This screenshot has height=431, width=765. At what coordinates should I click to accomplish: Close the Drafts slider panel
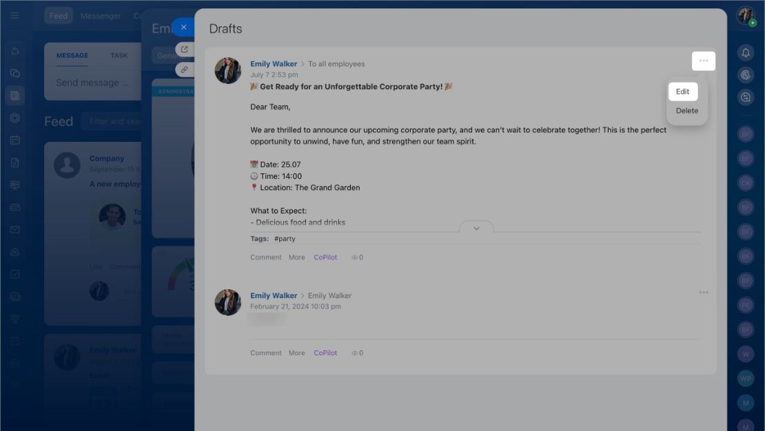click(x=183, y=28)
